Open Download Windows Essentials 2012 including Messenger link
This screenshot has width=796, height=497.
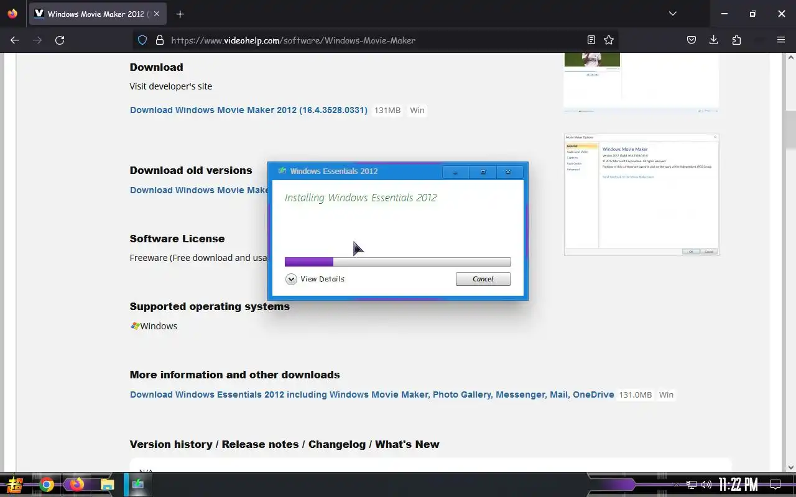pos(372,394)
